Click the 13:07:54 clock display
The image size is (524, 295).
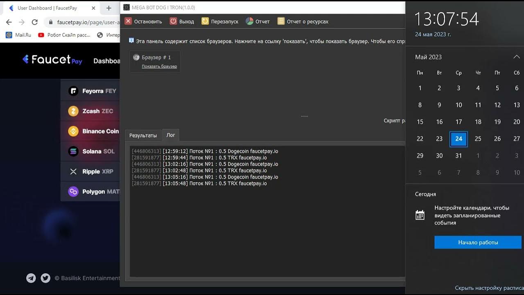pos(447,19)
